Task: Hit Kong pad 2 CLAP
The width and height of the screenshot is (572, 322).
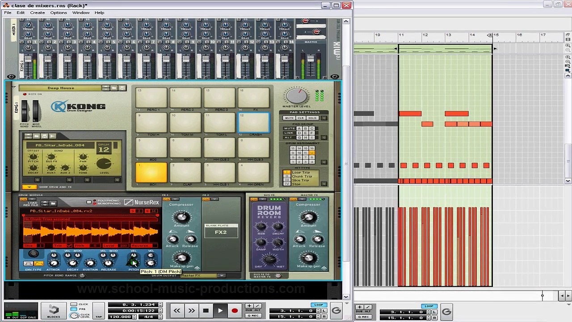Action: point(185,173)
